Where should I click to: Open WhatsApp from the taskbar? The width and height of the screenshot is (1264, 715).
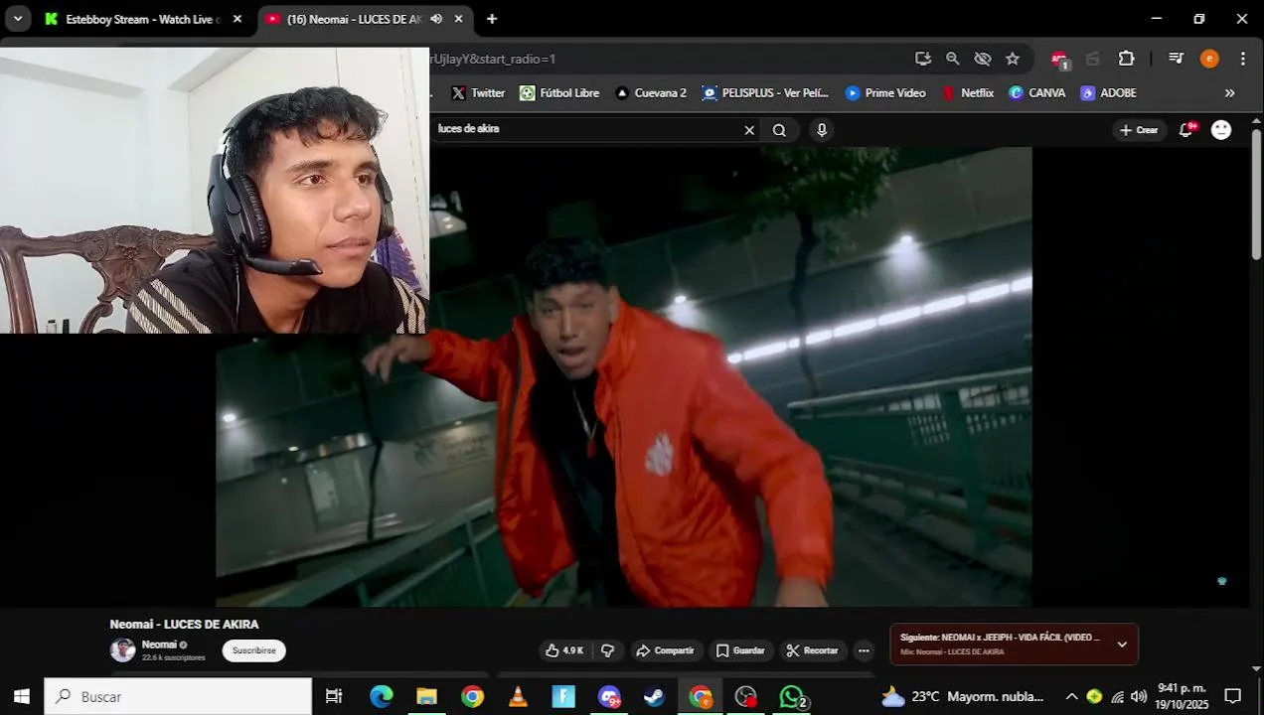(792, 697)
